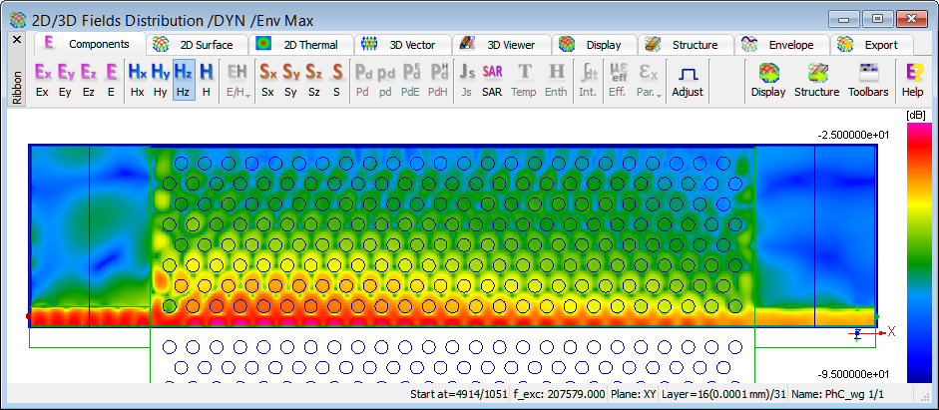Toggle the total H field view
Screen dimensions: 939x410
206,79
